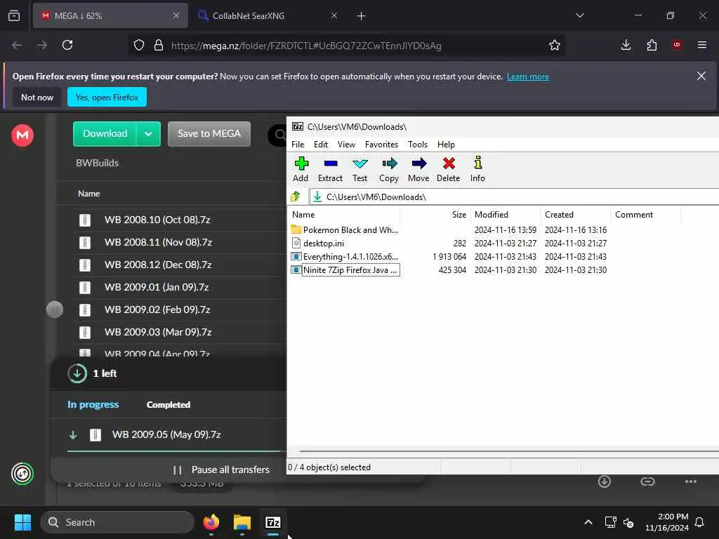This screenshot has width=719, height=539.
Task: Open the Firefox View tab icon
Action: pos(14,15)
